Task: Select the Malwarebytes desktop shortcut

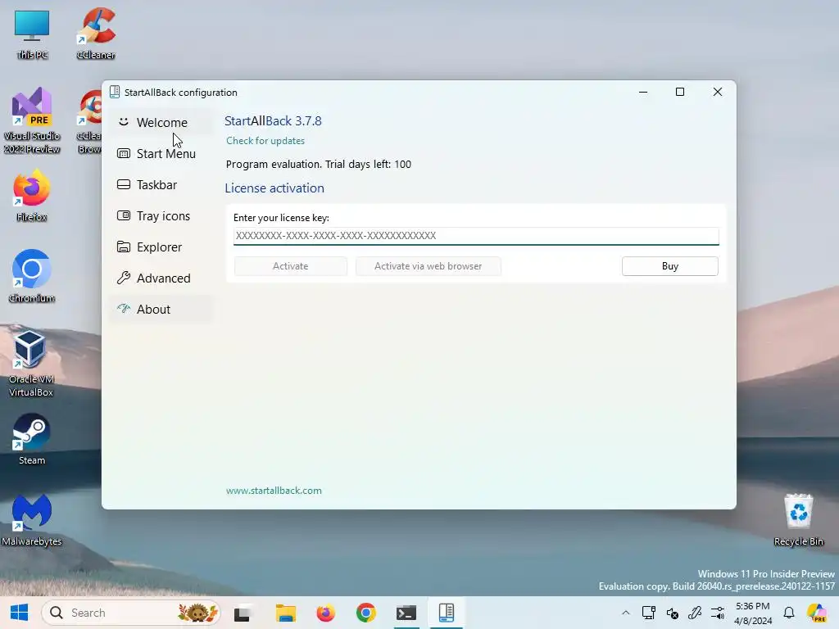Action: click(x=32, y=520)
